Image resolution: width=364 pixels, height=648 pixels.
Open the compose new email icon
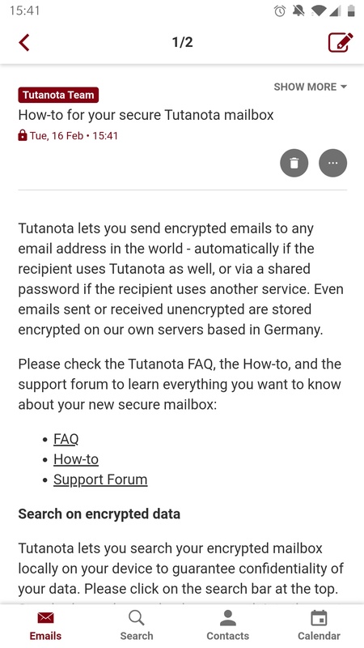click(x=341, y=42)
